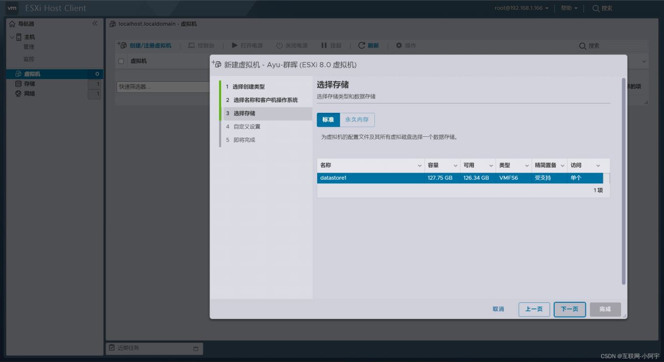664x362 pixels.
Task: Click the Virtual machine column header
Action: pos(139,61)
